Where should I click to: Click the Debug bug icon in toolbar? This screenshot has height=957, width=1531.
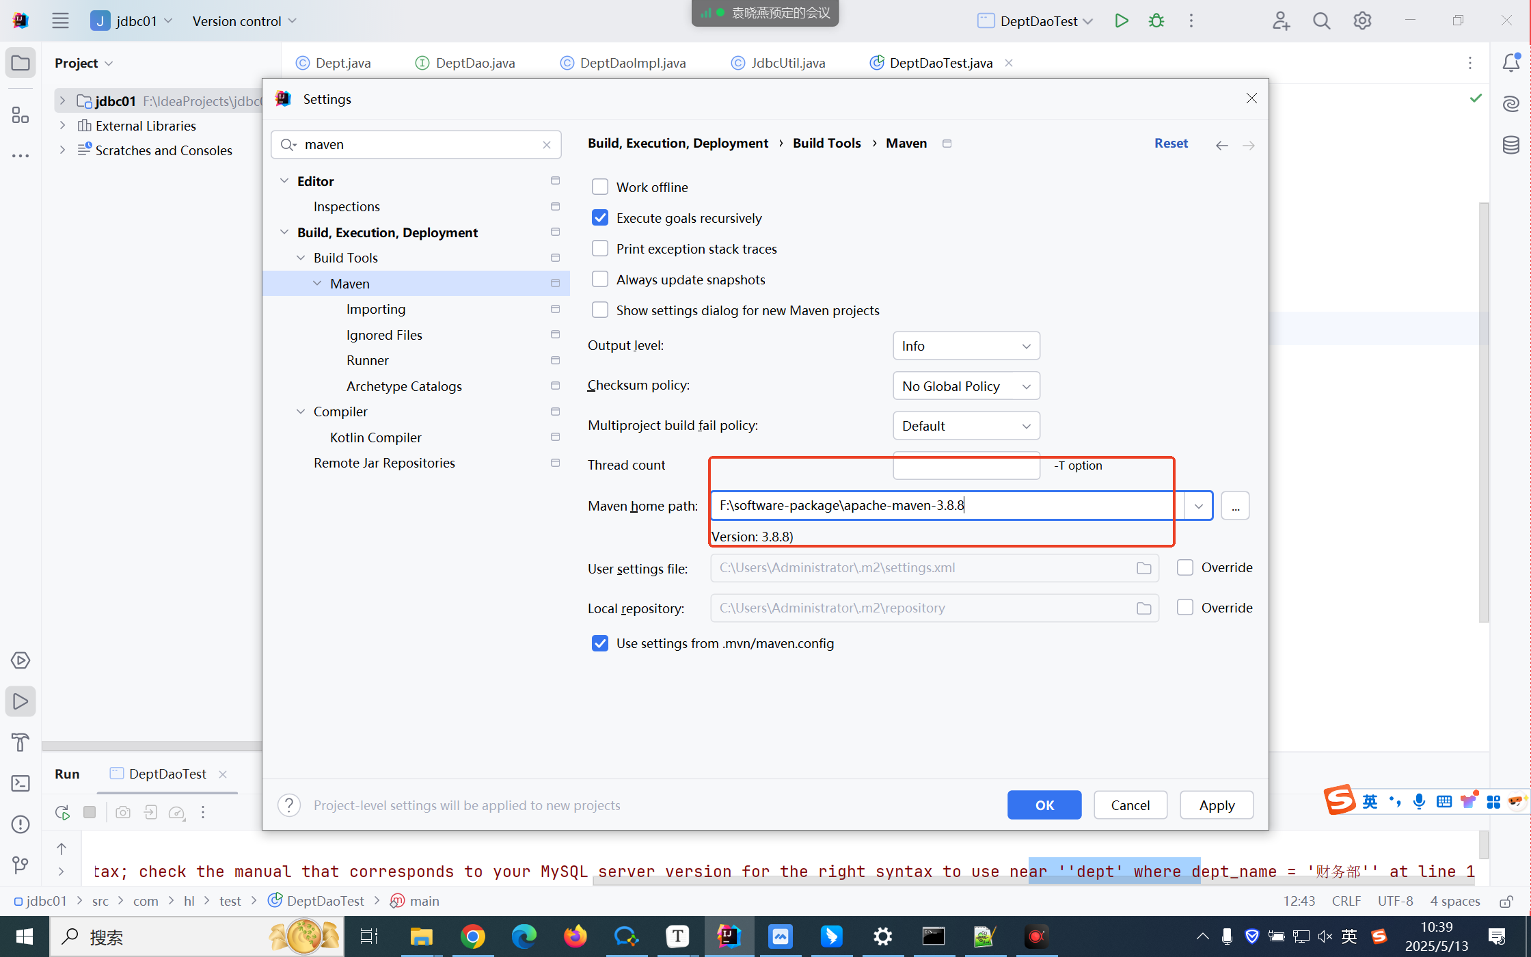(x=1156, y=21)
